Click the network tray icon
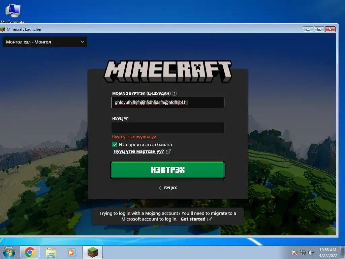 point(303,253)
